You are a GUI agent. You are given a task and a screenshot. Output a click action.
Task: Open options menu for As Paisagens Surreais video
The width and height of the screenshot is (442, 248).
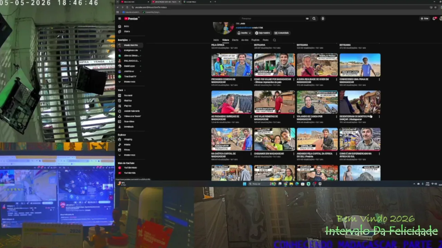(x=251, y=117)
